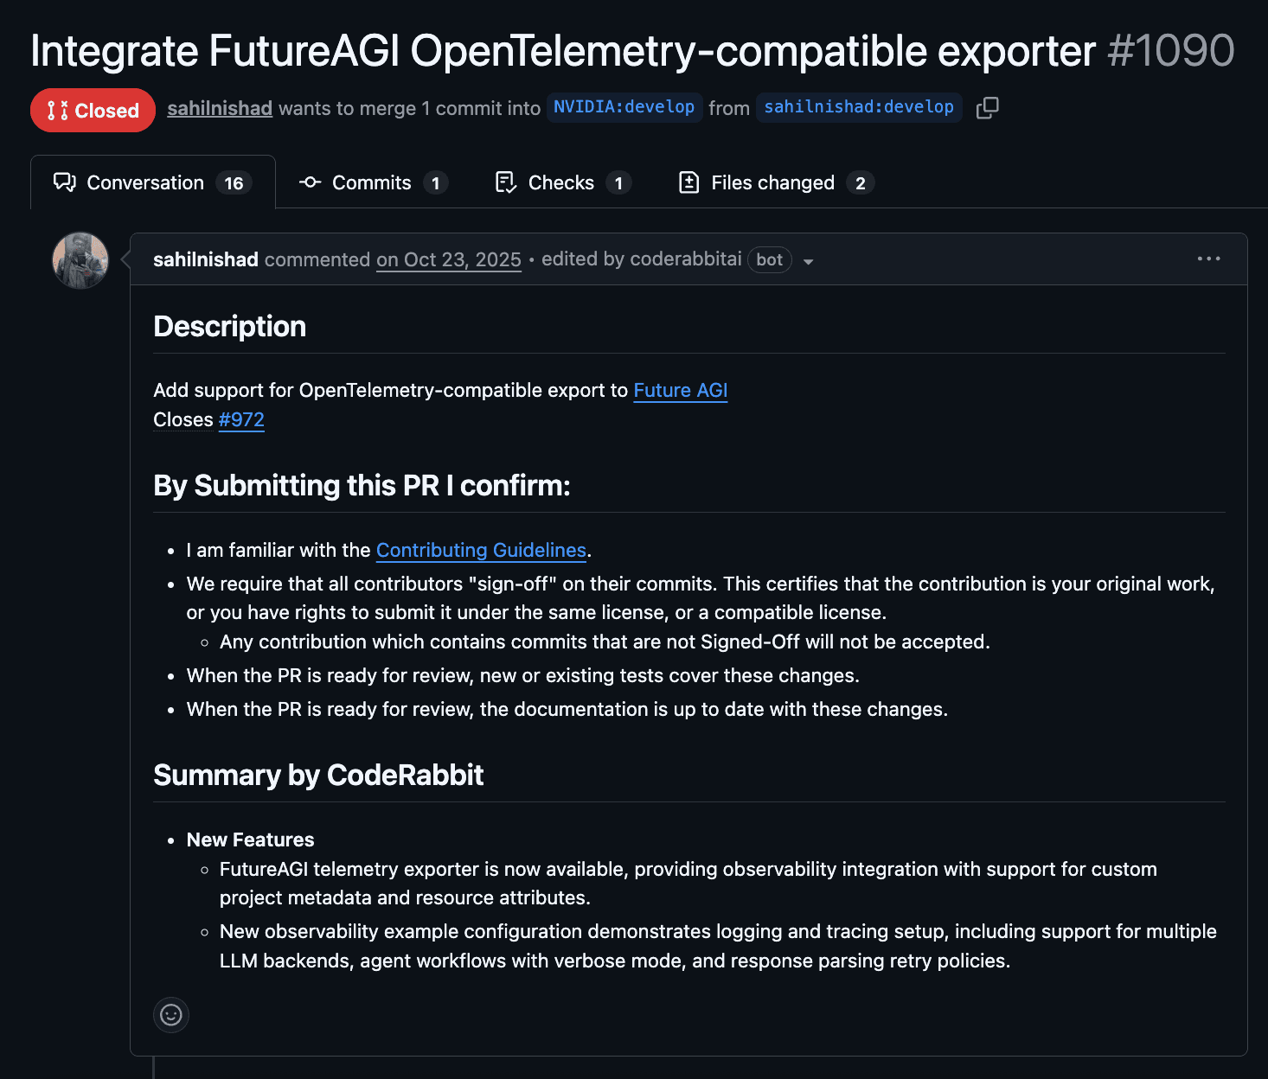Expand the edit history dropdown arrow
This screenshot has height=1079, width=1268.
(808, 261)
